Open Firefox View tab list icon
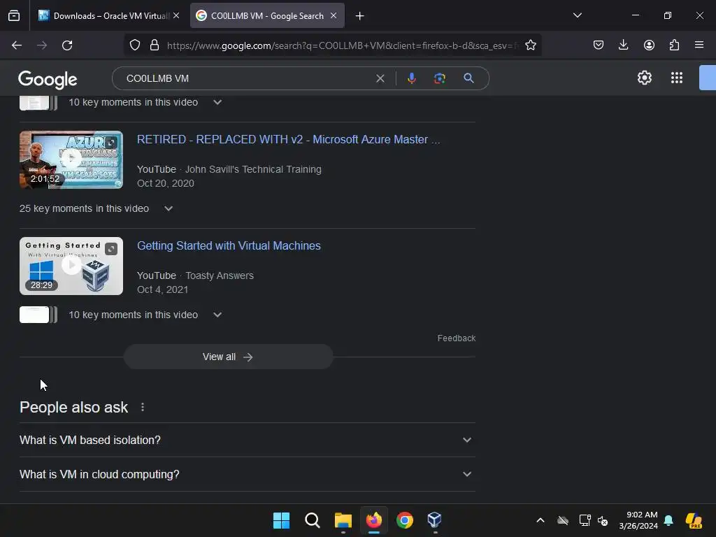 pyautogui.click(x=14, y=16)
